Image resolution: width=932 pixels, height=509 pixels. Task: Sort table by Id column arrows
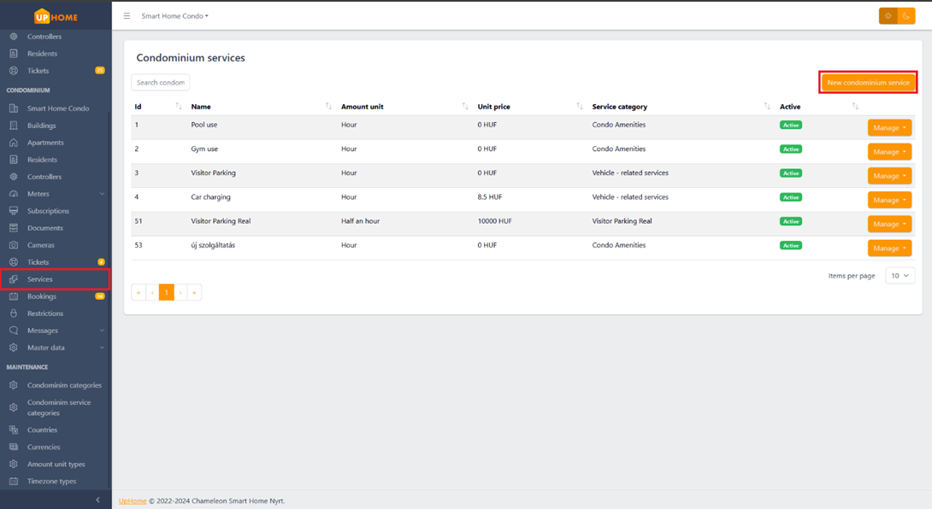click(178, 107)
